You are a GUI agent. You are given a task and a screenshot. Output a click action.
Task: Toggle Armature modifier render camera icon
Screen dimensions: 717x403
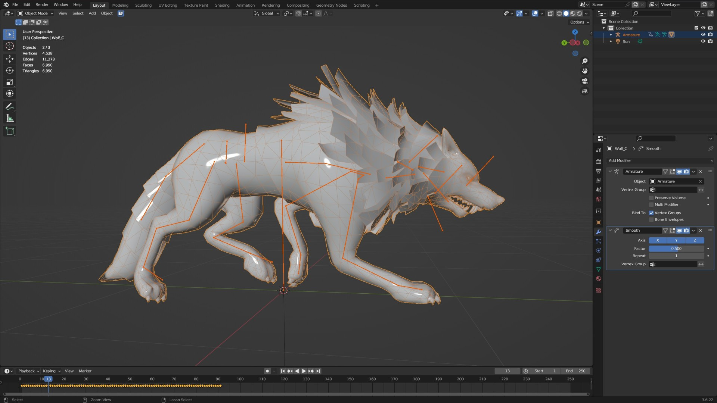(686, 172)
